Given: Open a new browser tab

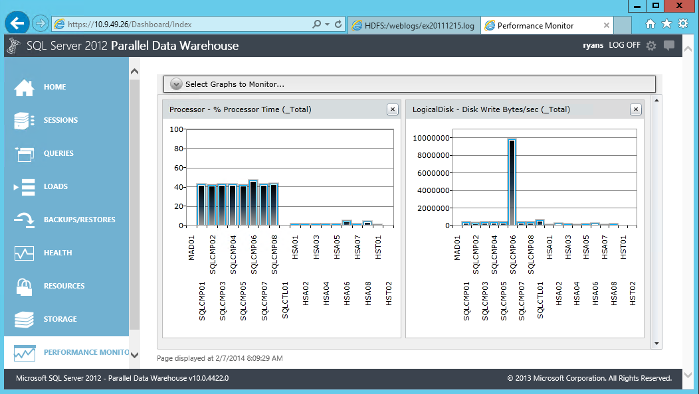Looking at the screenshot, I should [623, 25].
